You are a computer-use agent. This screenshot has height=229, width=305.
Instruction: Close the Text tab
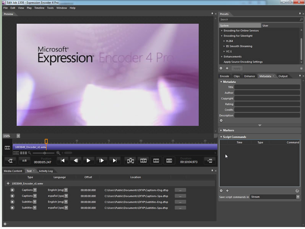(x=34, y=171)
